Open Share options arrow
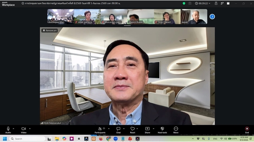Viewport: 254px width, 142px height. (154, 129)
